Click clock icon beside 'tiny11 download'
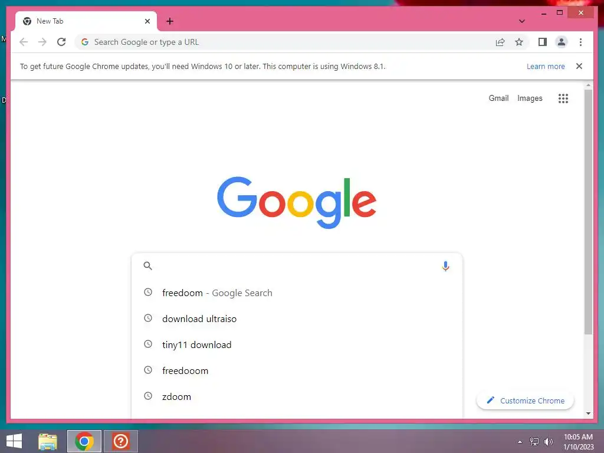The width and height of the screenshot is (604, 453). click(x=148, y=344)
